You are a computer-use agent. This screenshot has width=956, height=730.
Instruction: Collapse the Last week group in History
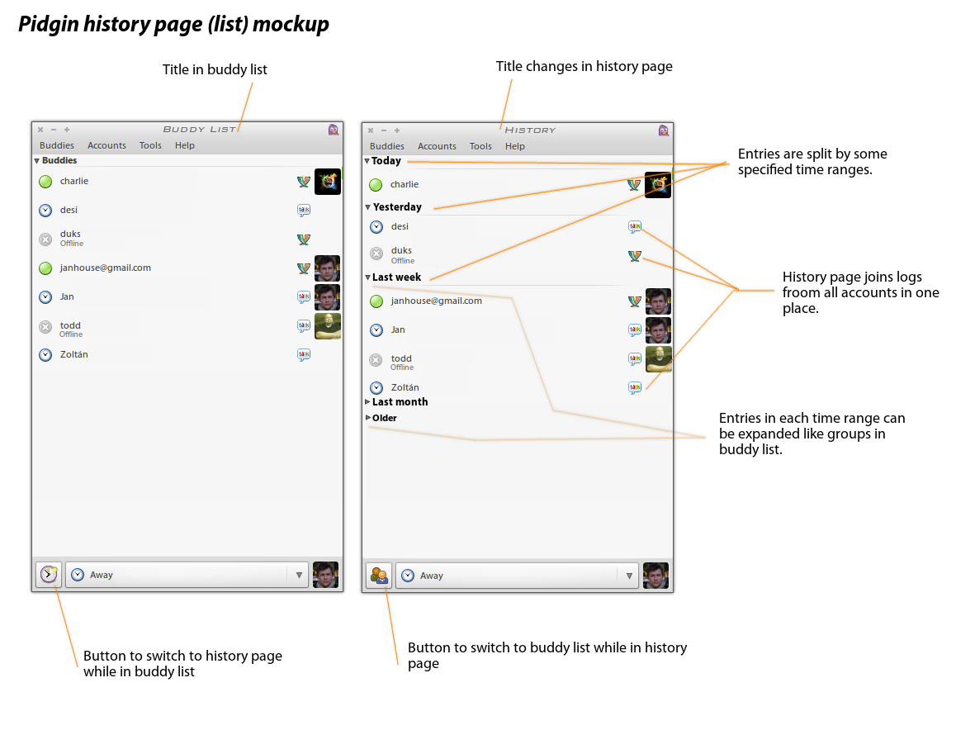click(x=367, y=277)
